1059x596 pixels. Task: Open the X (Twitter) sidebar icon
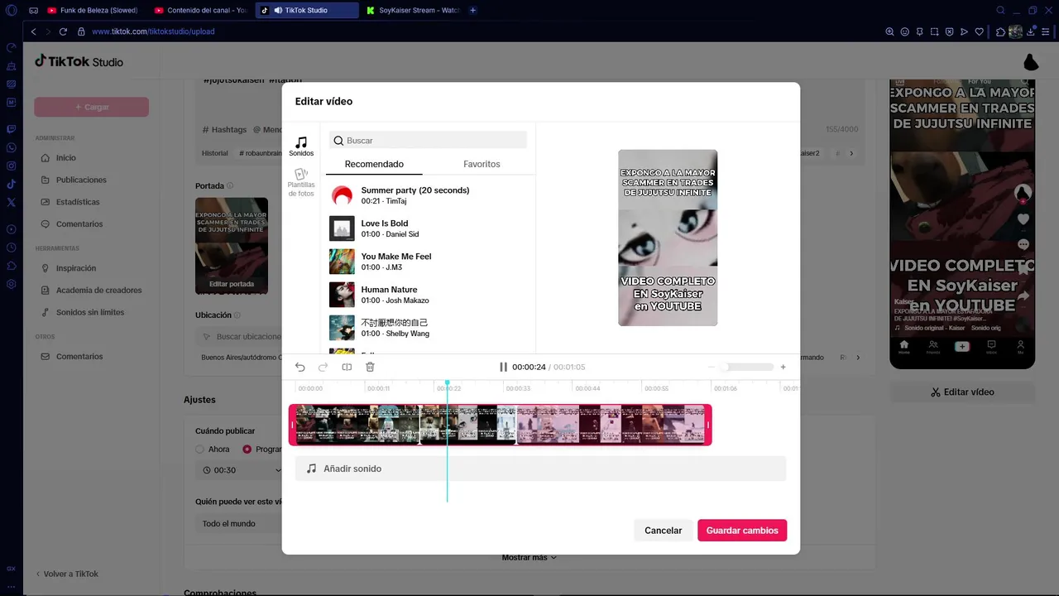click(11, 202)
